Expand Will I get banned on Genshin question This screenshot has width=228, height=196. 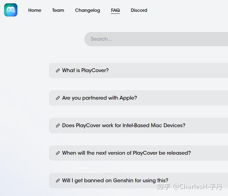[x=139, y=180]
